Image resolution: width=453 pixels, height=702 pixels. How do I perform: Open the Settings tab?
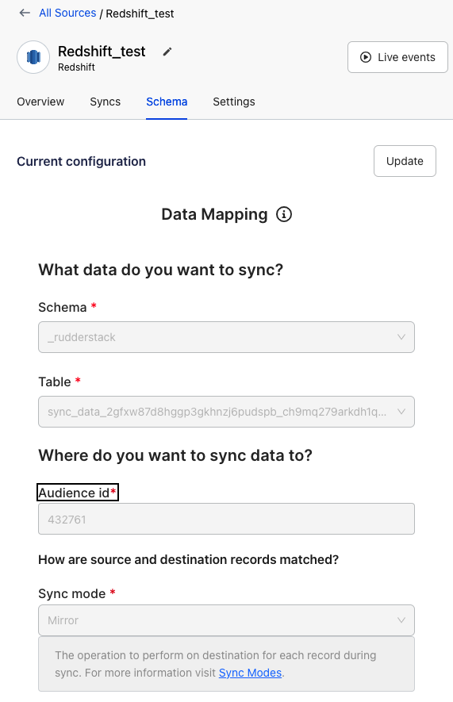[x=234, y=102]
